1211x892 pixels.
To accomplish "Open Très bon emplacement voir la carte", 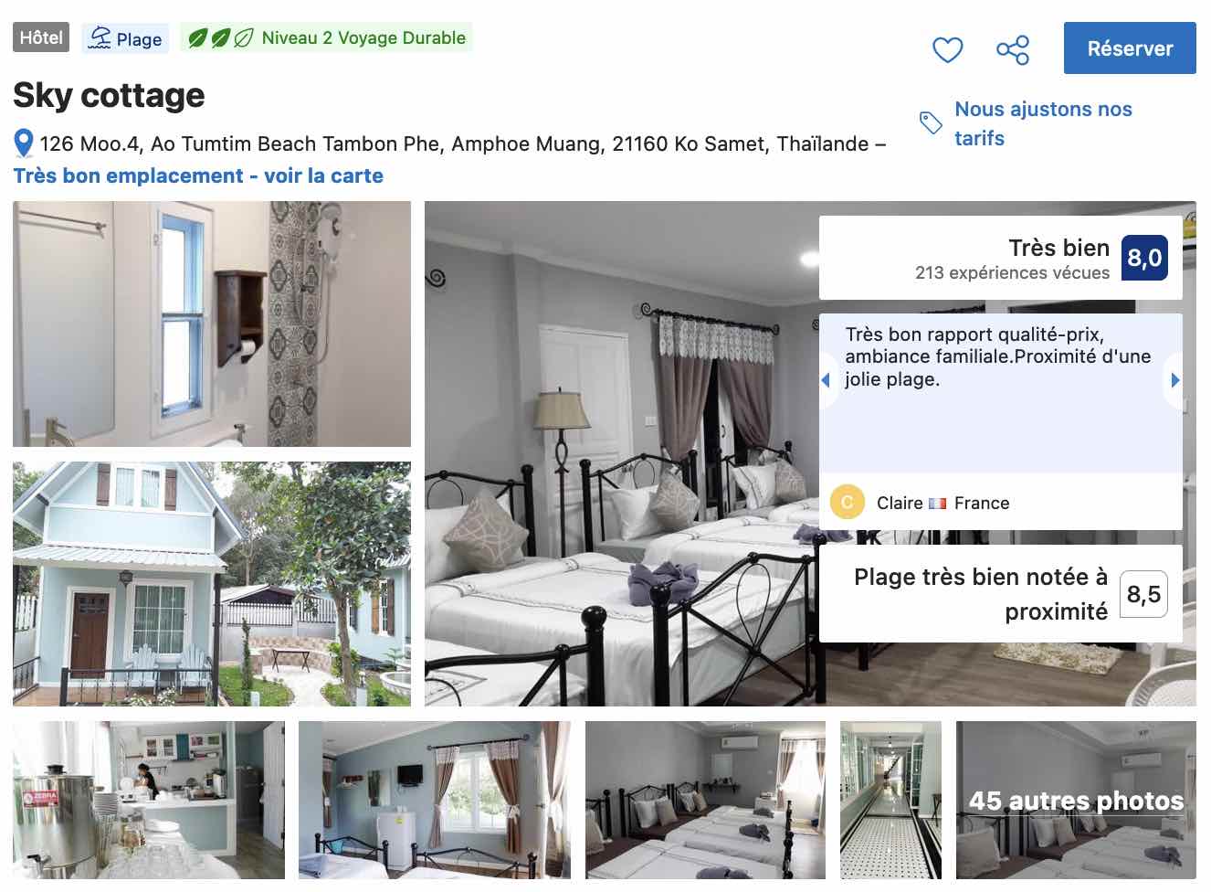I will 198,175.
